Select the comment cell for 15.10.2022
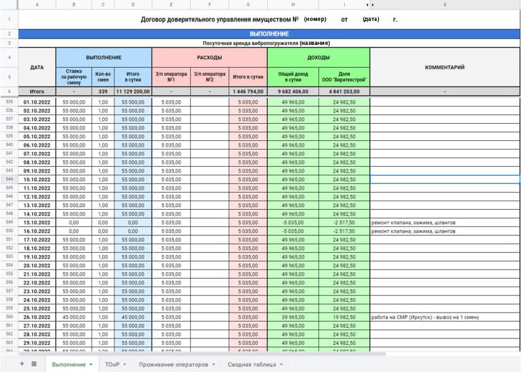The width and height of the screenshot is (521, 372). point(445,222)
